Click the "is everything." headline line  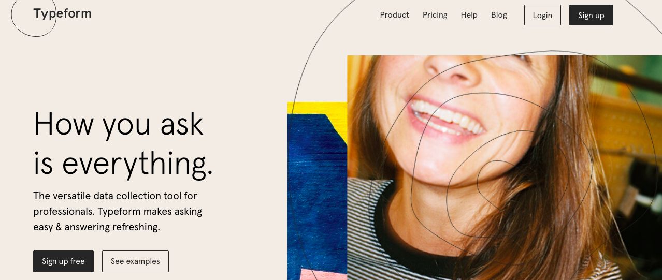tap(123, 164)
